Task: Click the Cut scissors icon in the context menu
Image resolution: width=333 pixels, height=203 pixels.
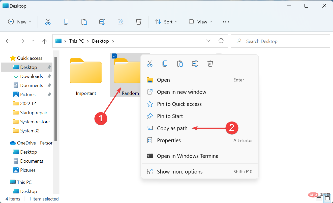Action: pos(150,64)
